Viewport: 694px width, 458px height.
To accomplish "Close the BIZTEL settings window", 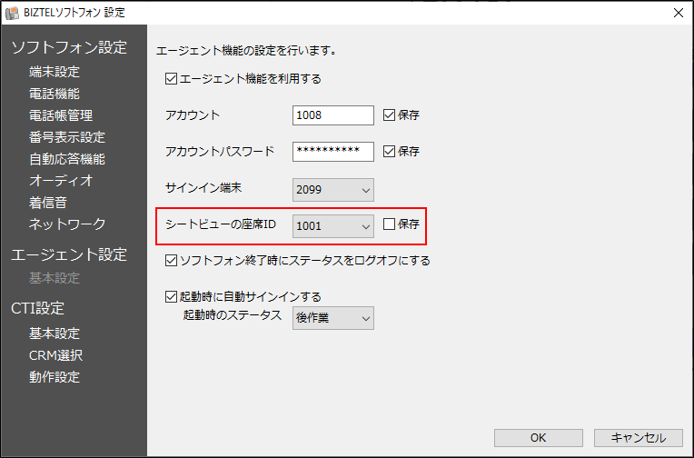I will pos(678,13).
